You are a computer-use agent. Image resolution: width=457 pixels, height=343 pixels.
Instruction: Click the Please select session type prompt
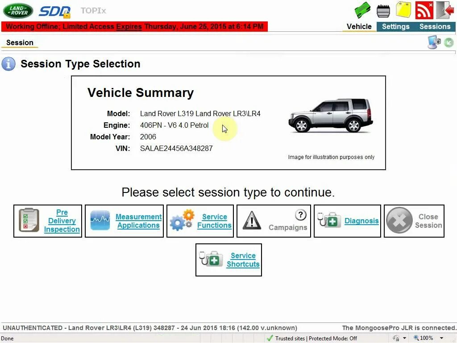(228, 192)
